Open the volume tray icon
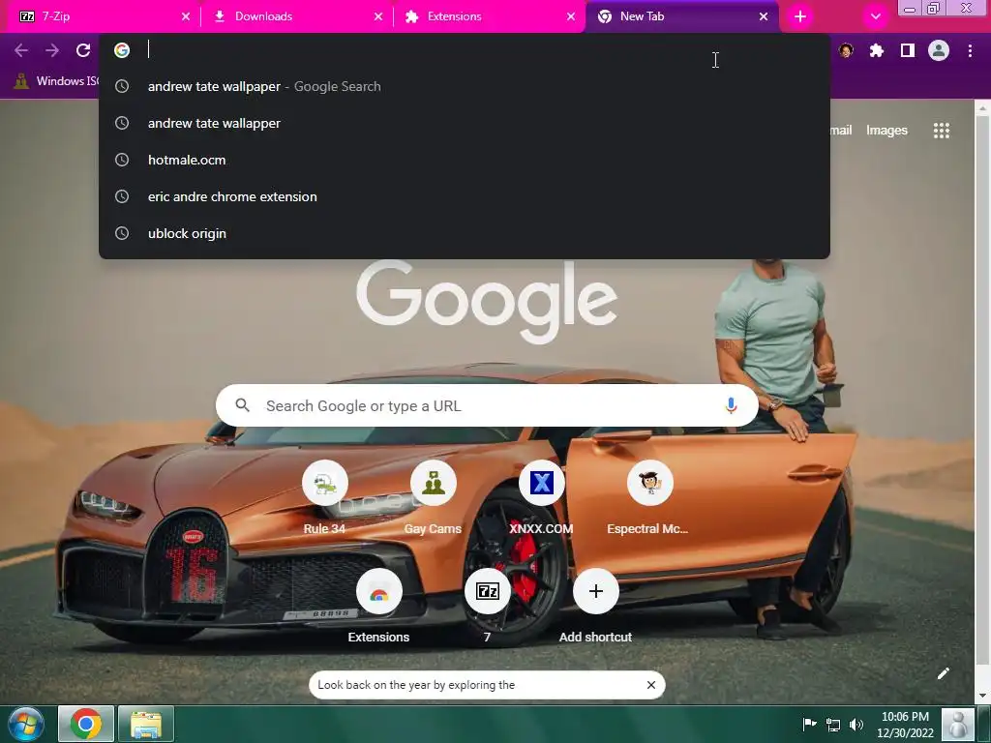This screenshot has width=991, height=743. pos(856,725)
